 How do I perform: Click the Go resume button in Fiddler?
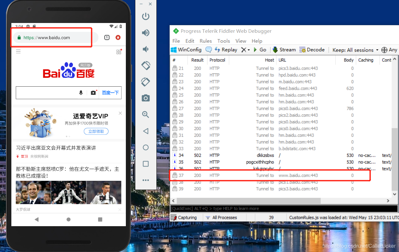[260, 50]
